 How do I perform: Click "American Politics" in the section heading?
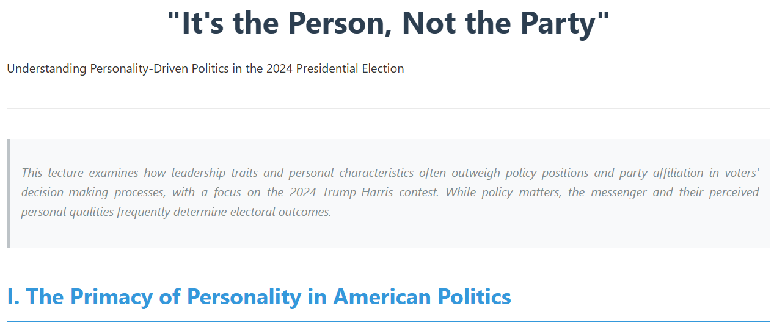pyautogui.click(x=422, y=297)
